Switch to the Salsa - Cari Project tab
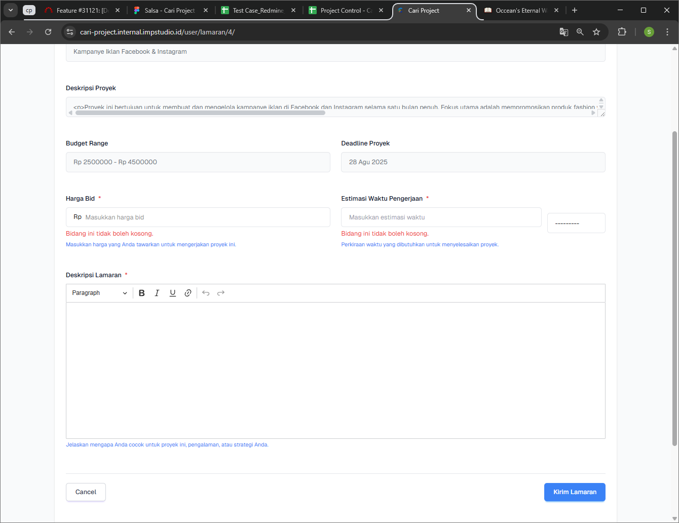 (x=170, y=10)
